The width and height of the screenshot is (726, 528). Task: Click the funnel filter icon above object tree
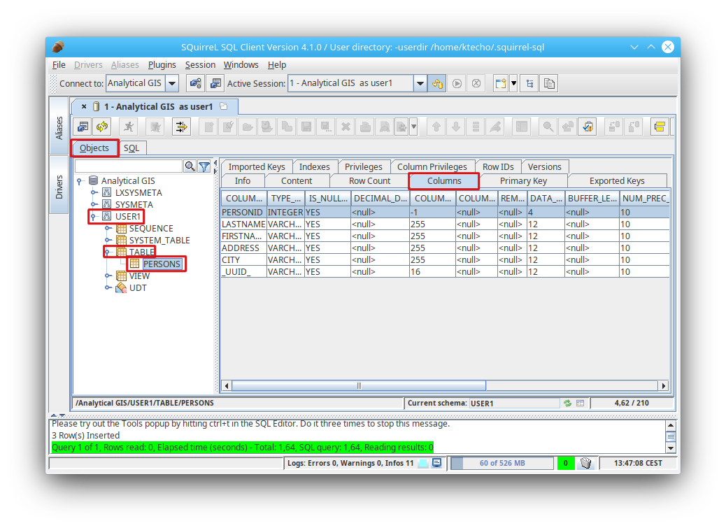204,166
